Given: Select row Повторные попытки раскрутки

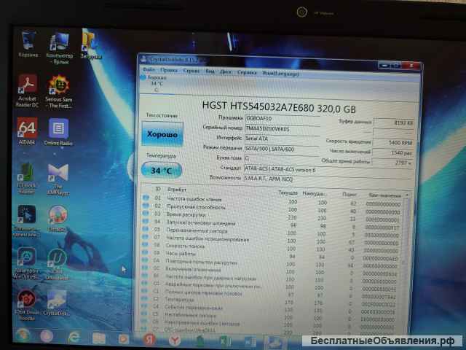Looking at the screenshot, I should coord(270,263).
